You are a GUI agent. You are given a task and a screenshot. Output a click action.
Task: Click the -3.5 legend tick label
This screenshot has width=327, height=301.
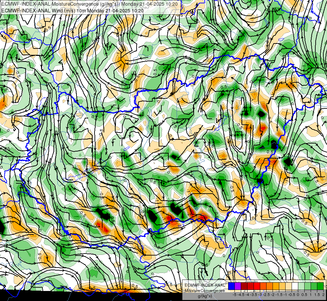pos(254,295)
